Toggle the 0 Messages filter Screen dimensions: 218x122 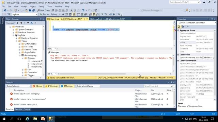click(x=67, y=86)
